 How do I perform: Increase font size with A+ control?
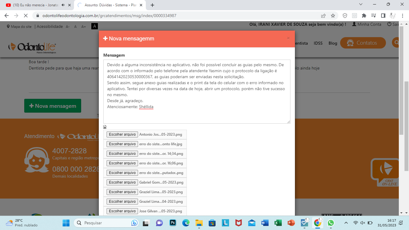pos(84,26)
